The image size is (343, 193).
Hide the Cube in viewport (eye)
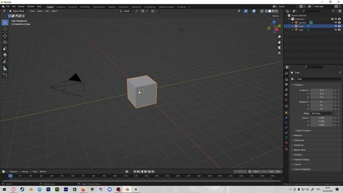click(336, 26)
